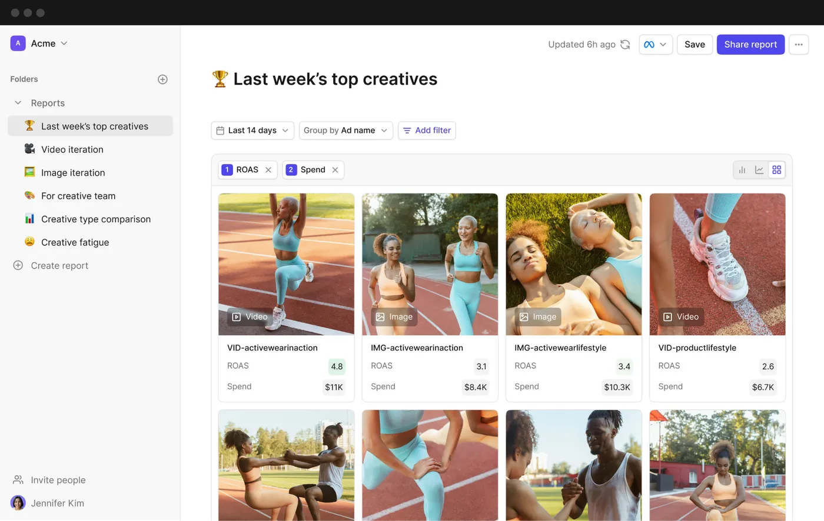The width and height of the screenshot is (824, 521).
Task: Open the VID-activewearaction creative thumbnail
Action: [x=286, y=264]
